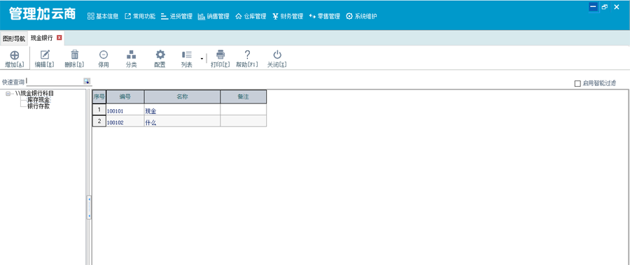
Task: Select the row with code 100102
Action: [179, 121]
